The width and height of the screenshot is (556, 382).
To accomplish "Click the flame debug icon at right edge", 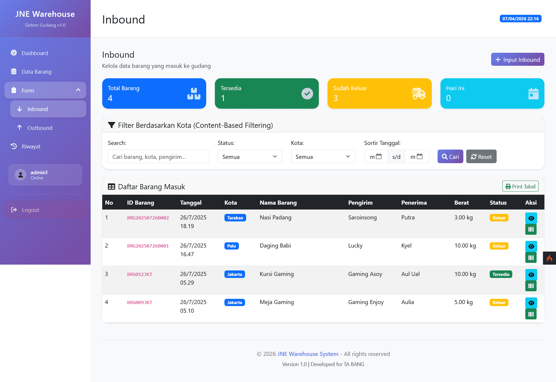I will 549,258.
